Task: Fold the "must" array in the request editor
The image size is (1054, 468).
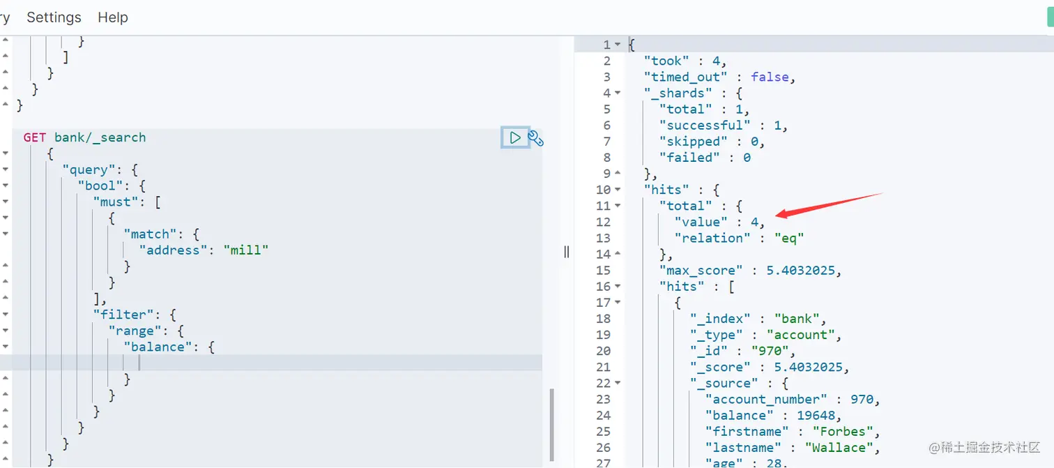Action: coord(6,202)
